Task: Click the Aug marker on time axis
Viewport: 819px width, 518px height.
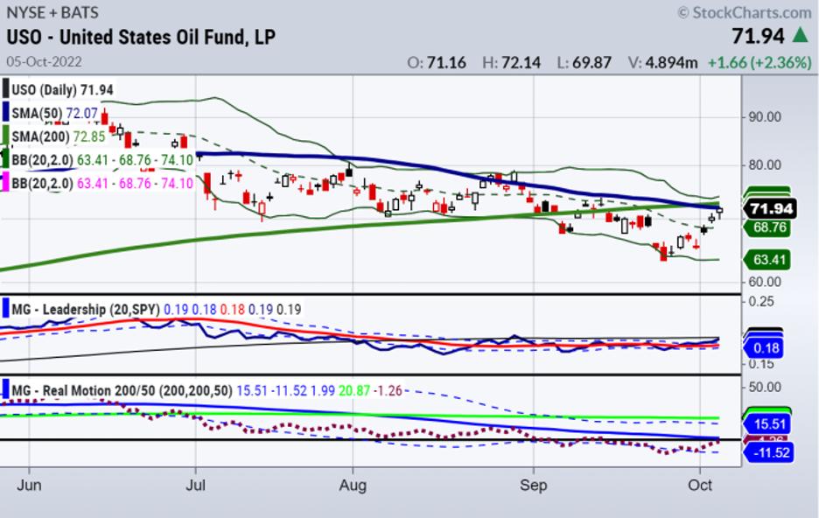Action: (x=352, y=482)
